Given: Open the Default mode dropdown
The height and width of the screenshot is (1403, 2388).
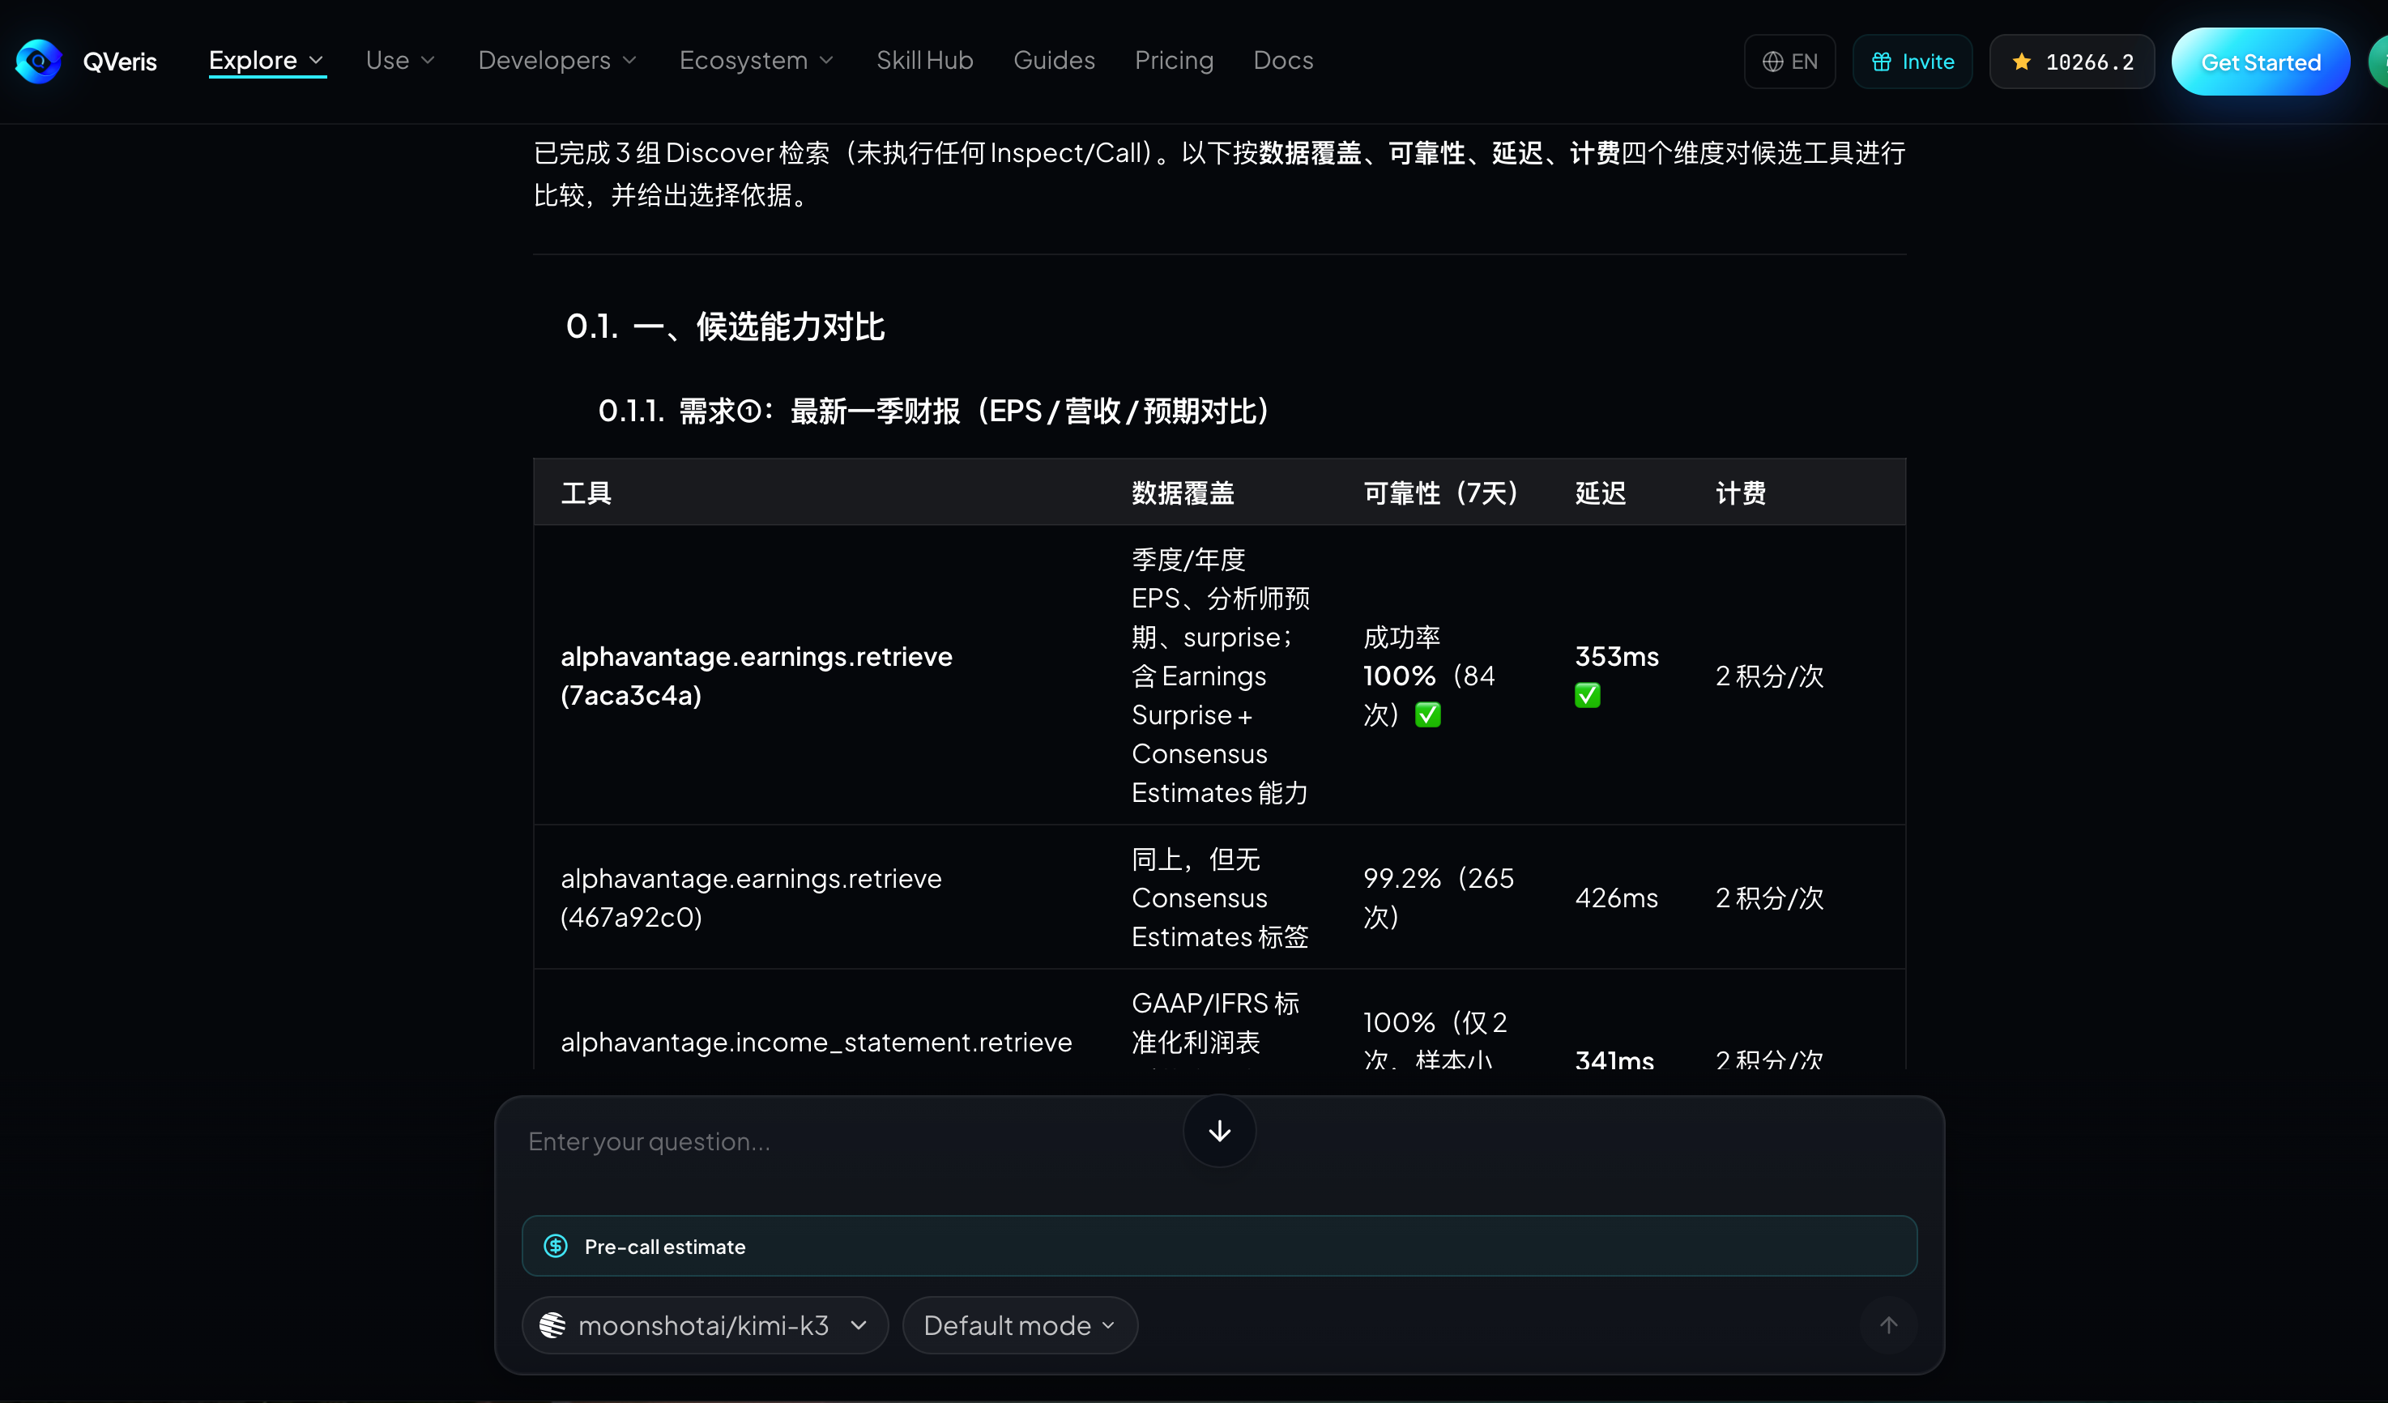Looking at the screenshot, I should (x=1020, y=1324).
